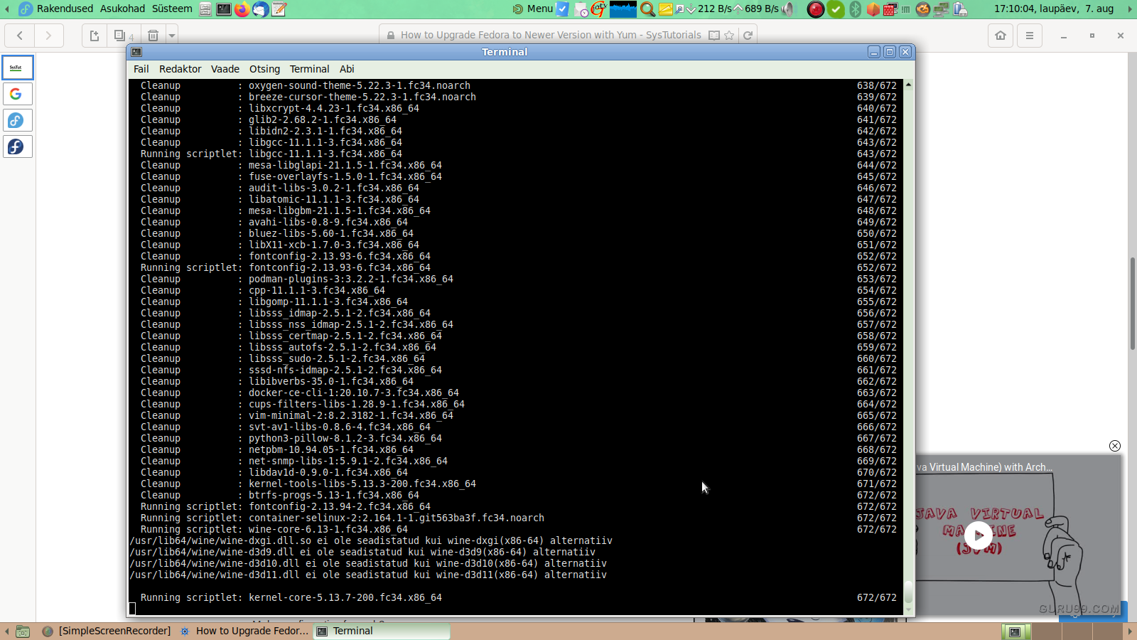Image resolution: width=1137 pixels, height=640 pixels.
Task: Click the show desktop button in bottom panel
Action: point(23,631)
